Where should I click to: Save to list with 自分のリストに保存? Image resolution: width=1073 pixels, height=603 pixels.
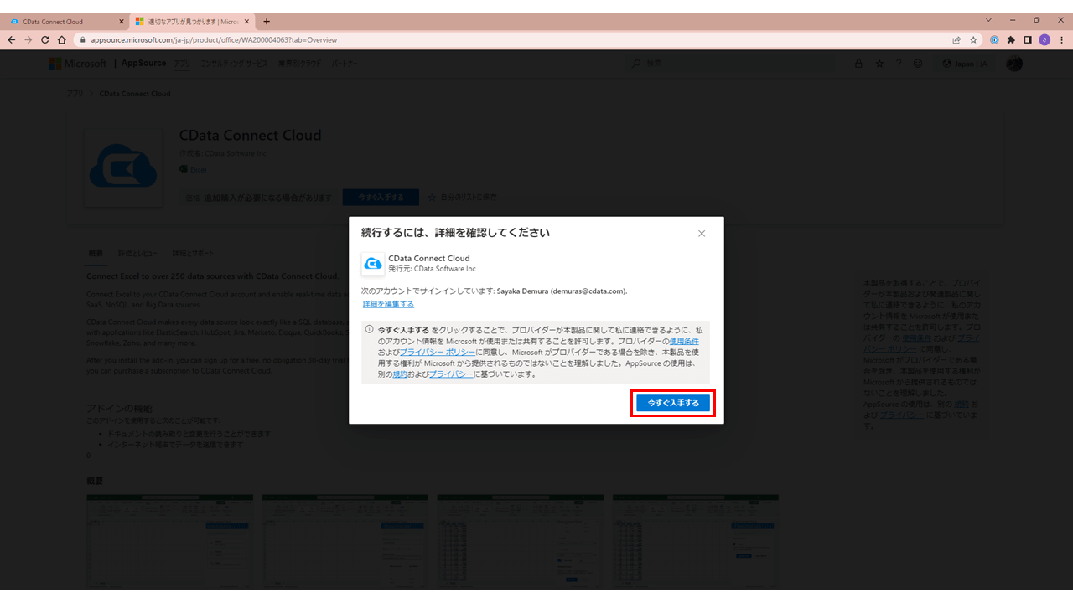(463, 198)
